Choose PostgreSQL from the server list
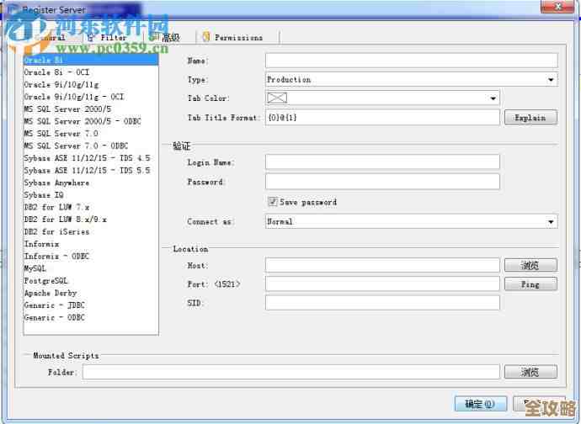581x424 pixels. pyautogui.click(x=46, y=281)
